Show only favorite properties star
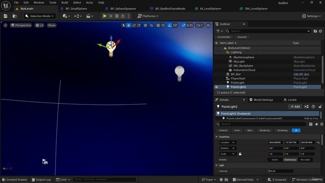The height and width of the screenshot is (183, 325). point(316,124)
